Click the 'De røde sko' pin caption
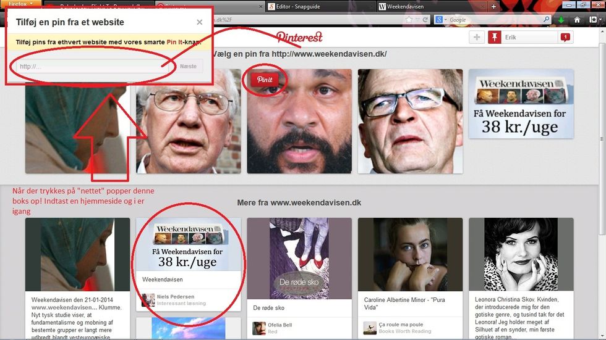The width and height of the screenshot is (606, 340). pos(268,308)
